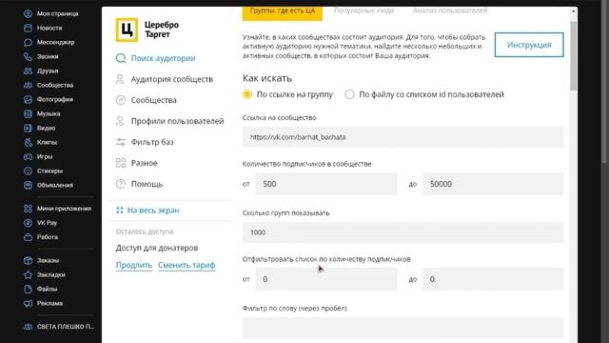
Task: Click the Помощь question mark icon
Action: (121, 184)
